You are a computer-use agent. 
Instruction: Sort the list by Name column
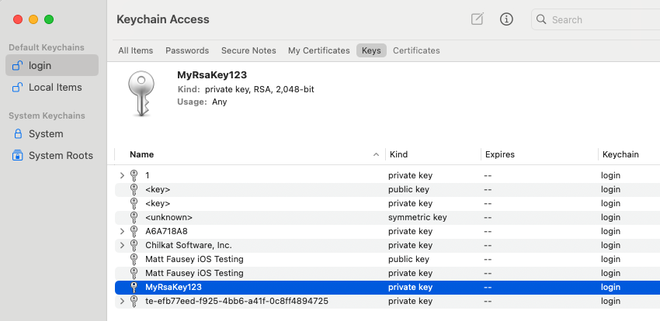click(x=141, y=154)
